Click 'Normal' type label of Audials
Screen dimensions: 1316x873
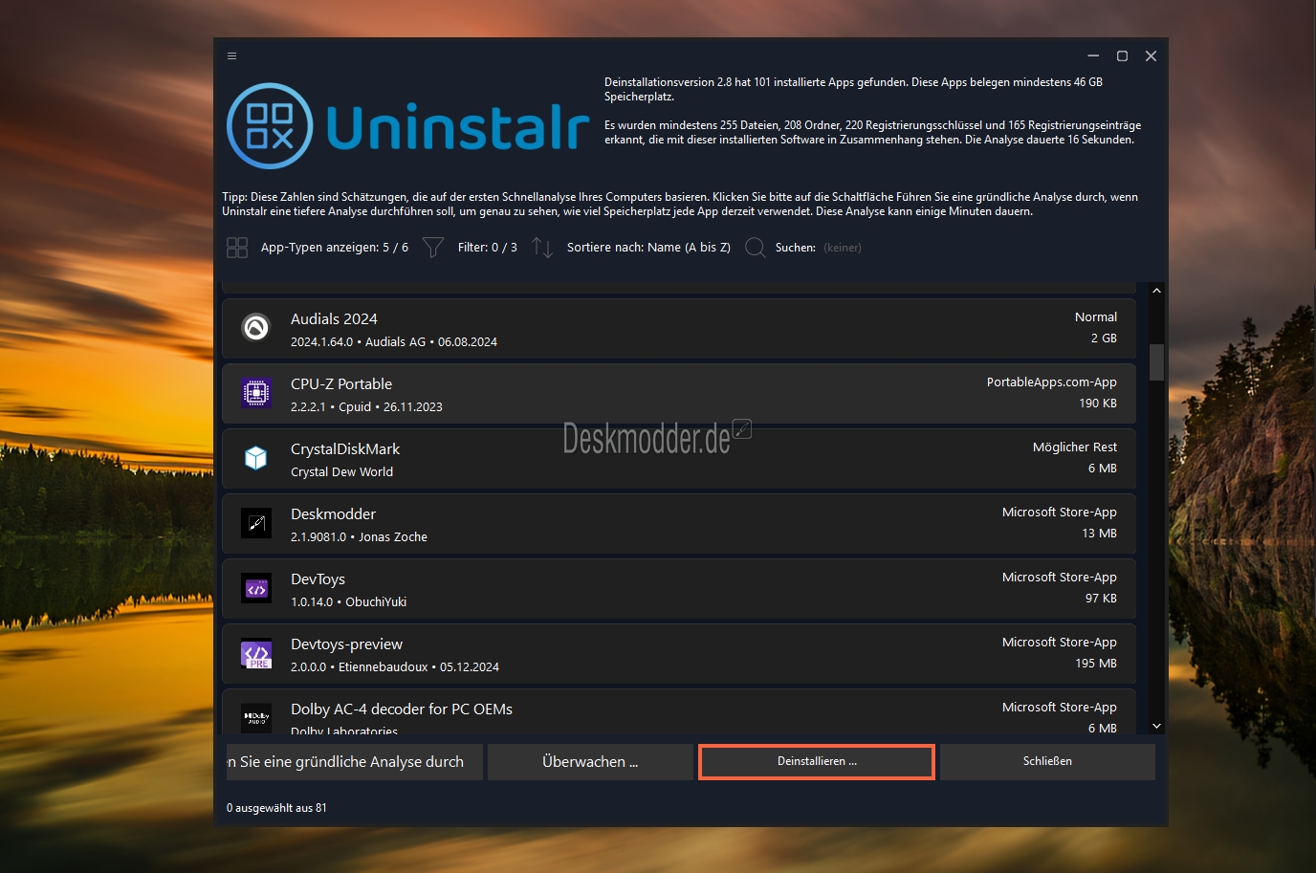[1095, 316]
